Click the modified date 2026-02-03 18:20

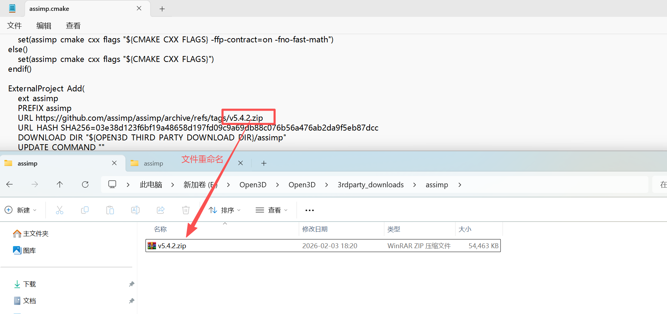click(x=330, y=246)
